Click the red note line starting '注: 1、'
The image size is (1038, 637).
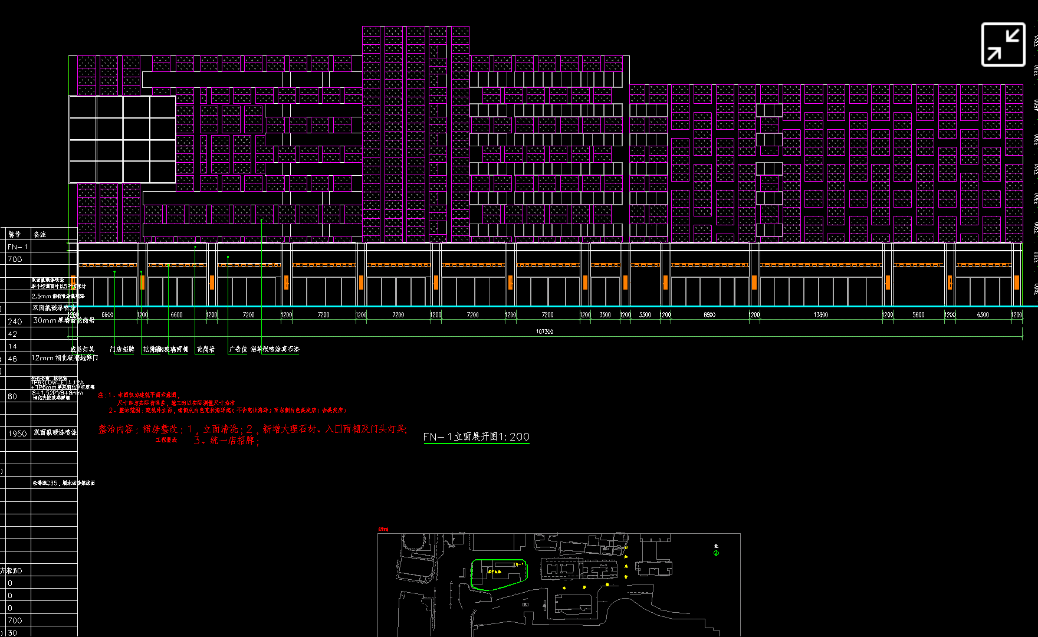[139, 395]
